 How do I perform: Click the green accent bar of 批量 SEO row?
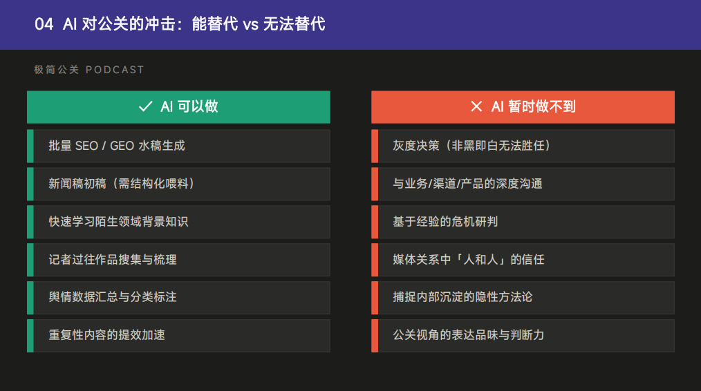[30, 146]
